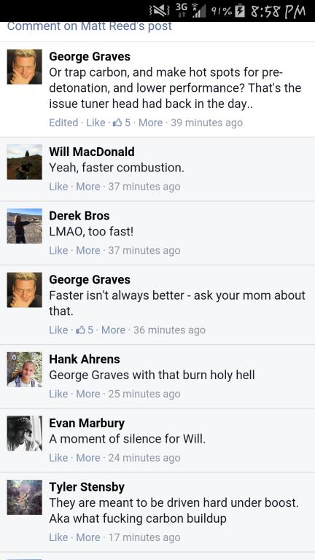Viewport: 315px width, 560px height.
Task: View the 5 likes on the 'ask your mom' comment
Action: 85,330
